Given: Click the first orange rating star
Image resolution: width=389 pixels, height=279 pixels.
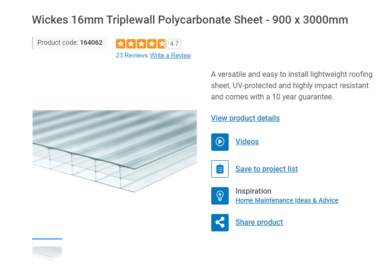Looking at the screenshot, I should click(121, 44).
